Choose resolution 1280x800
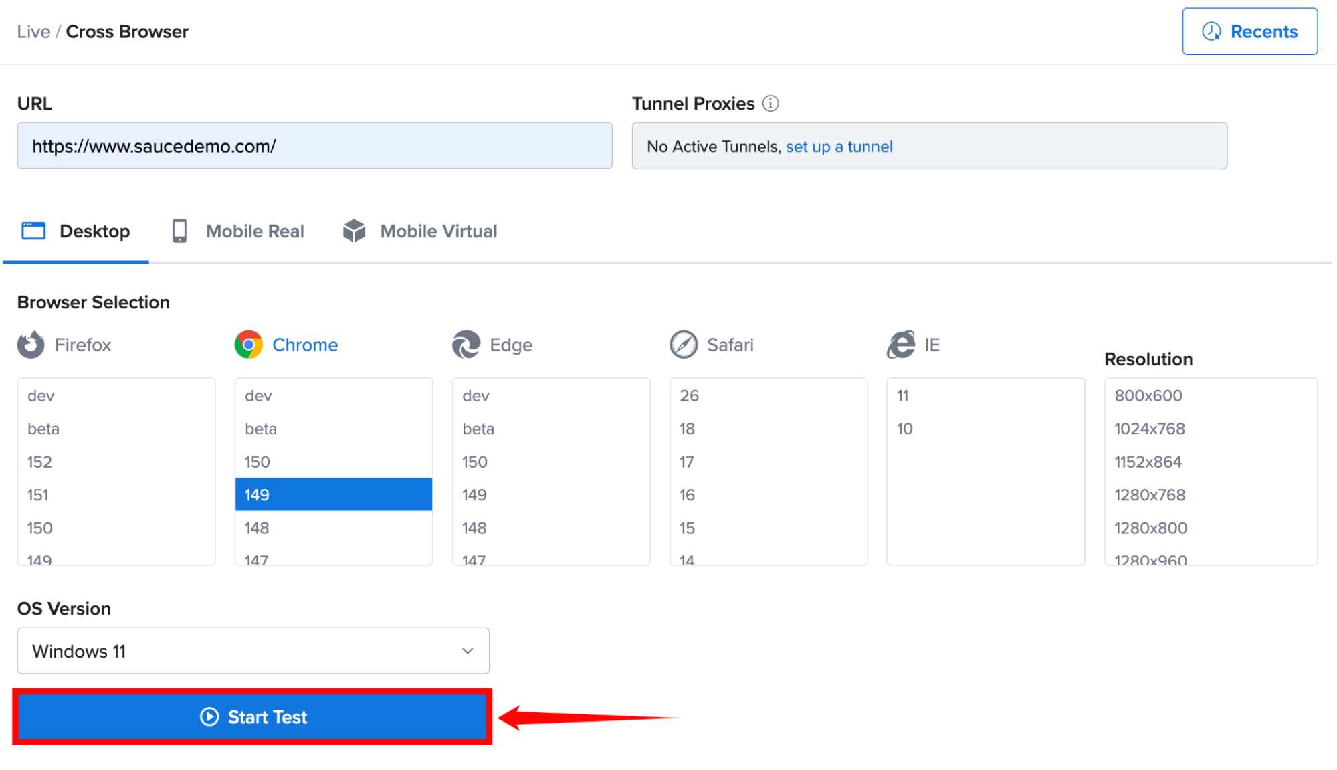 [x=1211, y=528]
